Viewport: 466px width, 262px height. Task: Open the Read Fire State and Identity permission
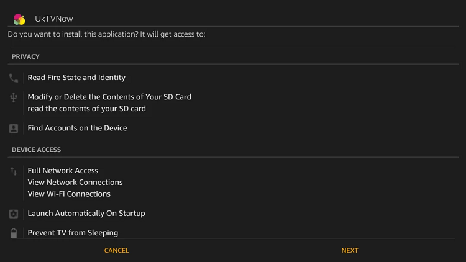[x=76, y=78]
